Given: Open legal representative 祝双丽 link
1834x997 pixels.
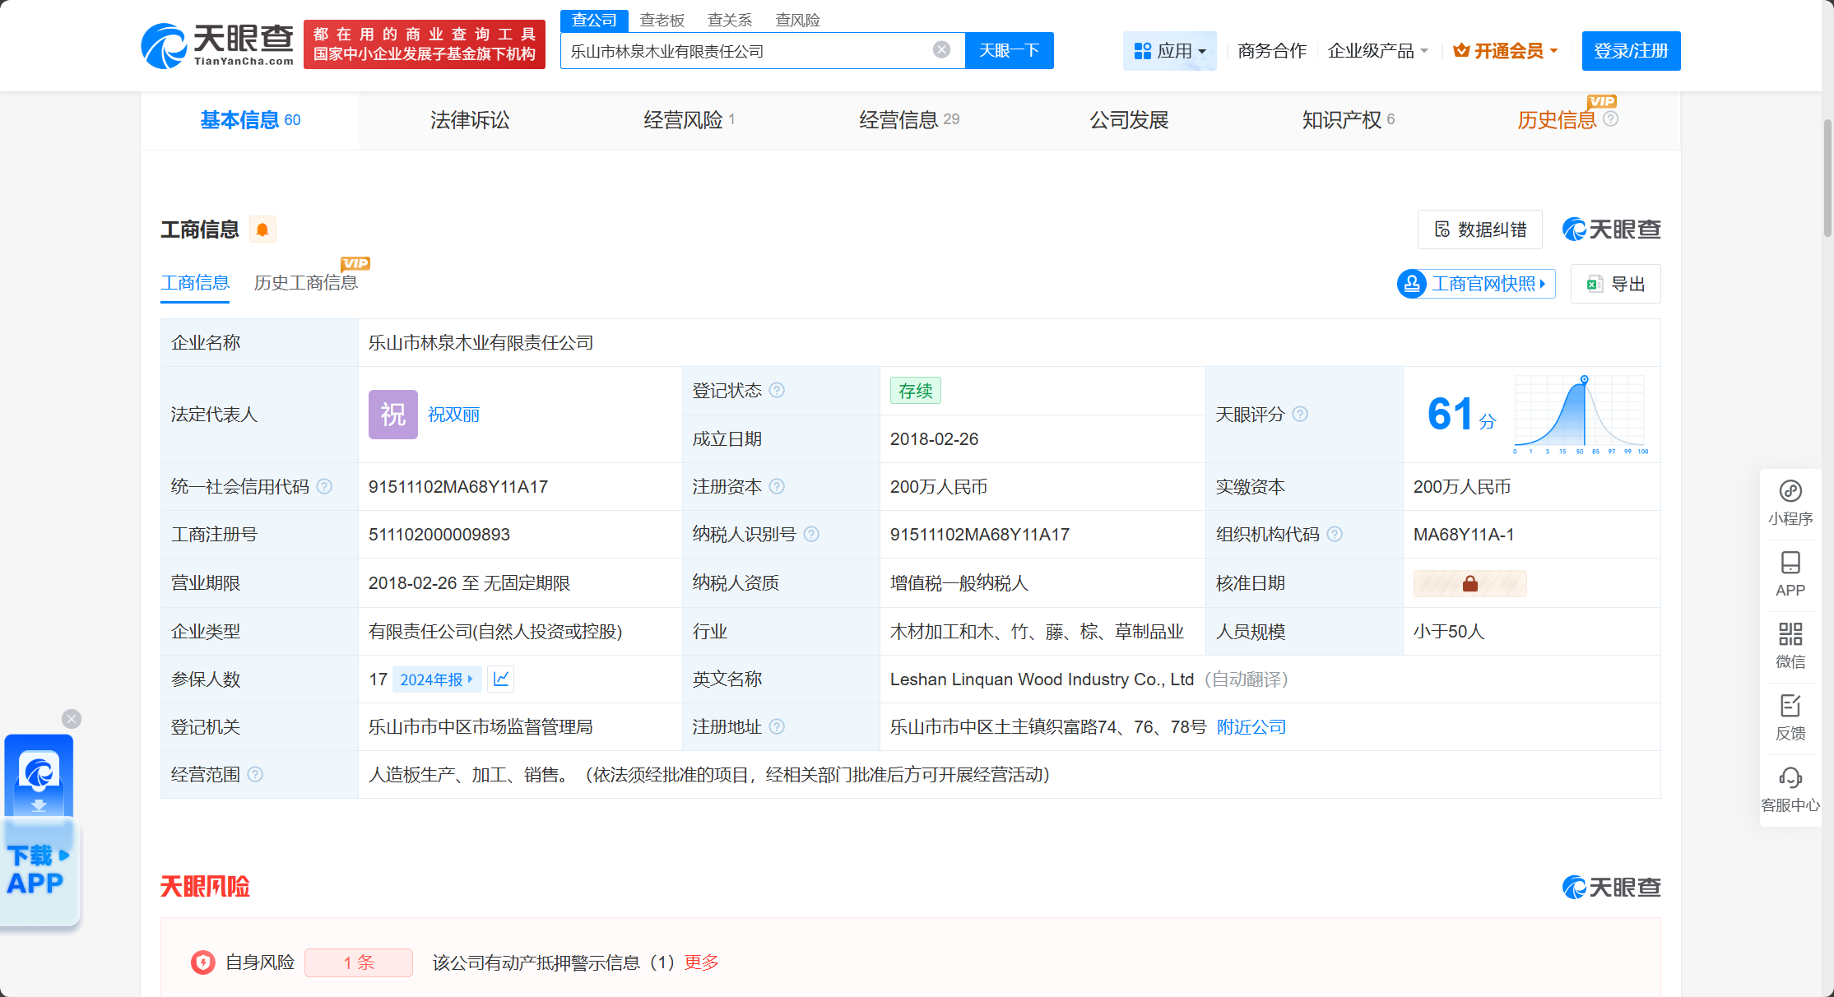Looking at the screenshot, I should pyautogui.click(x=453, y=415).
